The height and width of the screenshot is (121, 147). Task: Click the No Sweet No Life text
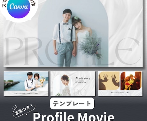tap(81, 82)
